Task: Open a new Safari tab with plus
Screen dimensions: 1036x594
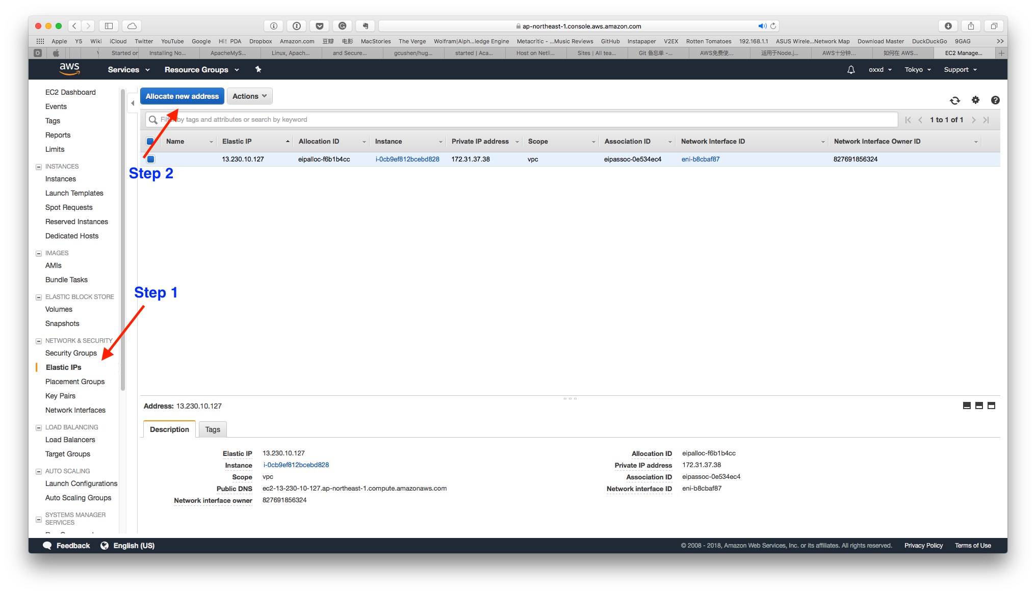Action: (x=1001, y=53)
